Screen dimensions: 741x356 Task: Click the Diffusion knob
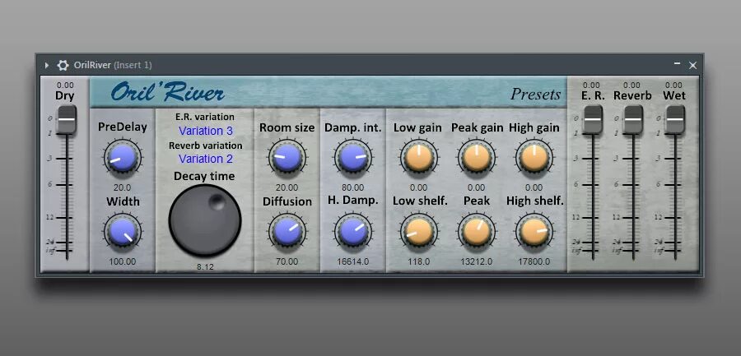pos(287,232)
